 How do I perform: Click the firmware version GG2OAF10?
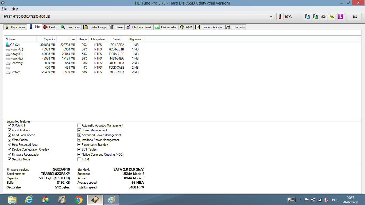click(61, 169)
